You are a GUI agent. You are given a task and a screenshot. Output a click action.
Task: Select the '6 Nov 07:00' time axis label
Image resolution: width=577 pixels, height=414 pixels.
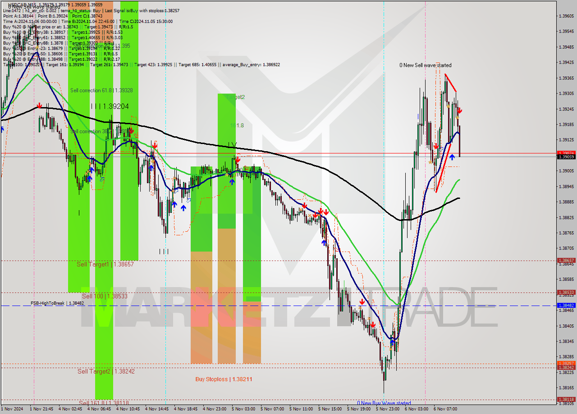[x=445, y=409]
